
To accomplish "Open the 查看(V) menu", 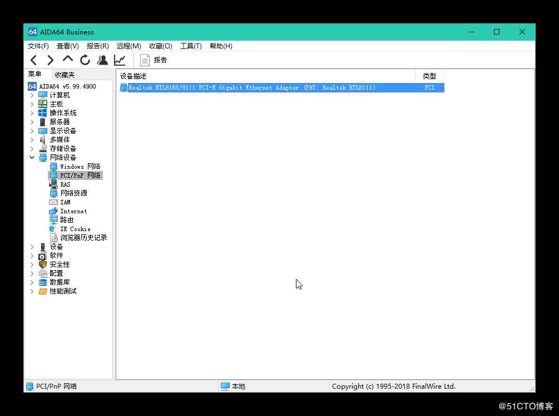I will point(68,46).
